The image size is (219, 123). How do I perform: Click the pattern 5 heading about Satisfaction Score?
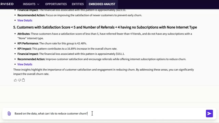click(x=105, y=27)
